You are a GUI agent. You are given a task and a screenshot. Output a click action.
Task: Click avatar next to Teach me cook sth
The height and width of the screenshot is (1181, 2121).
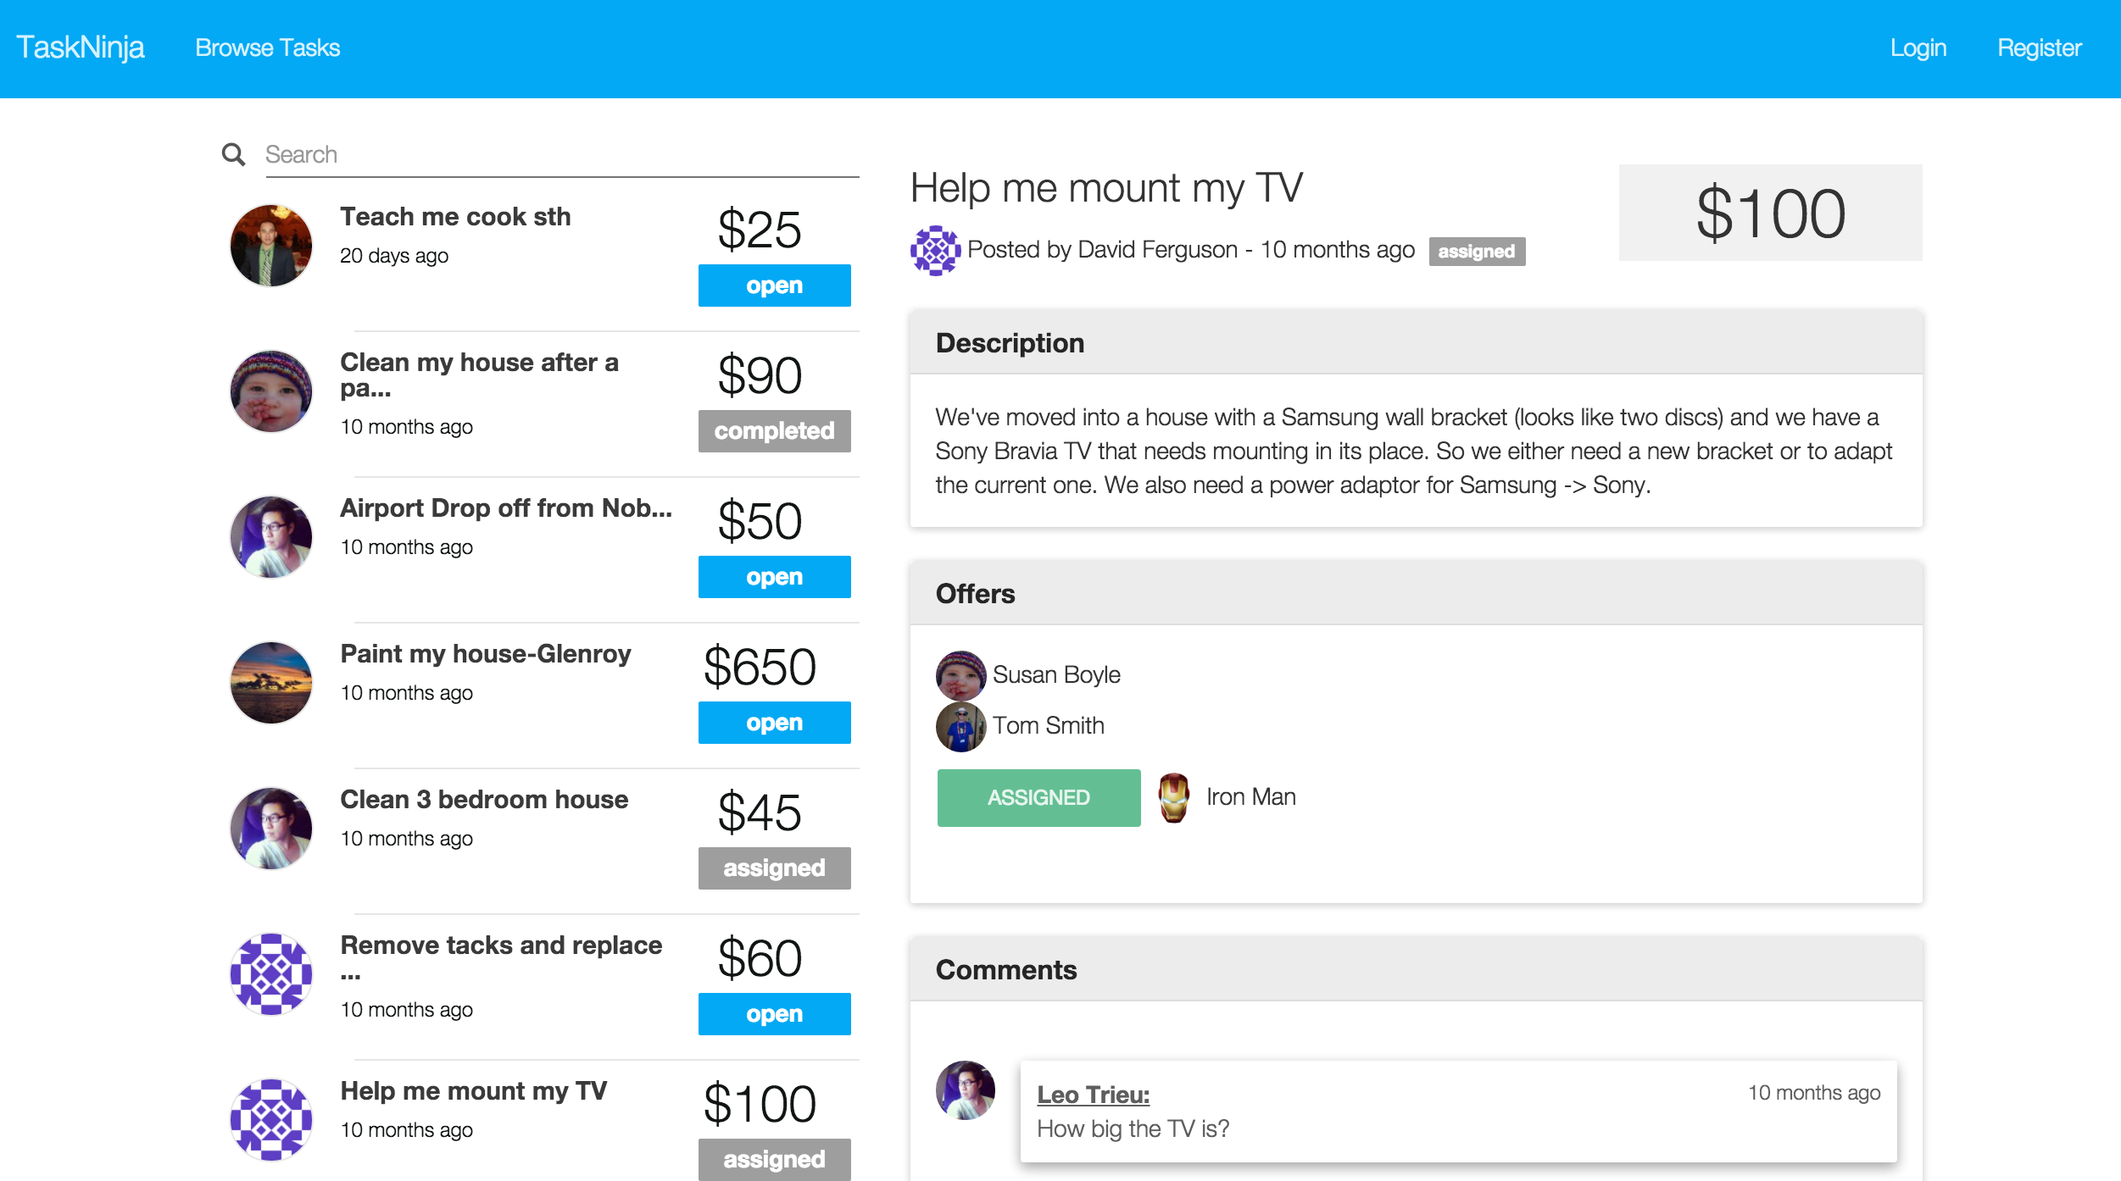[x=271, y=246]
